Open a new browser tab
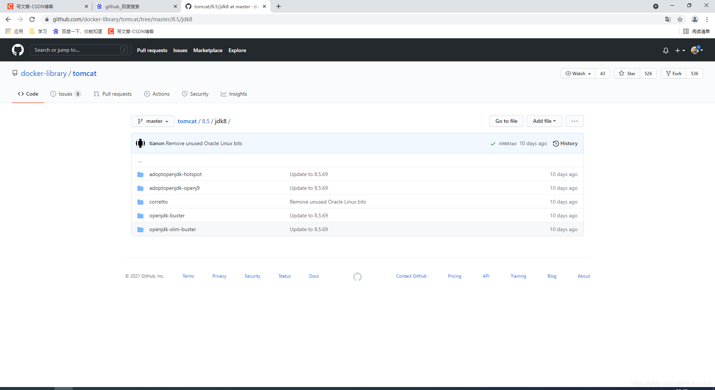Image resolution: width=715 pixels, height=390 pixels. [x=279, y=6]
